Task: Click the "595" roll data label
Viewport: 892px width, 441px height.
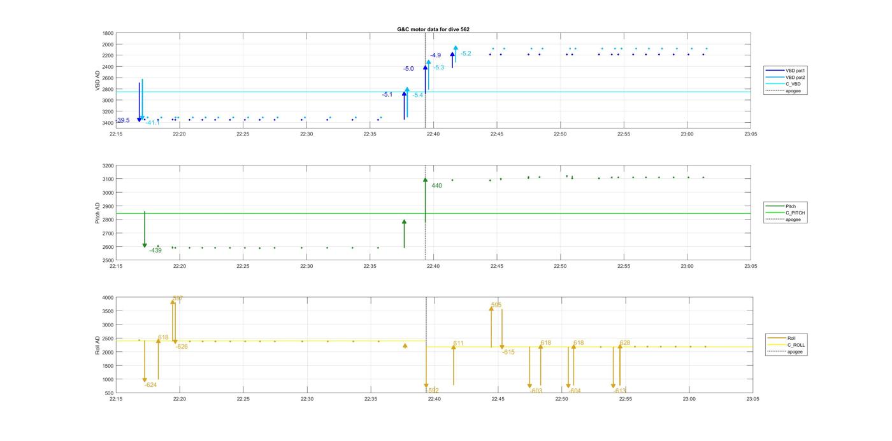Action: click(496, 305)
